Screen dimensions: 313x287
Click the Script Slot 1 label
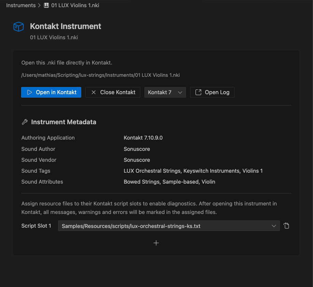point(36,226)
